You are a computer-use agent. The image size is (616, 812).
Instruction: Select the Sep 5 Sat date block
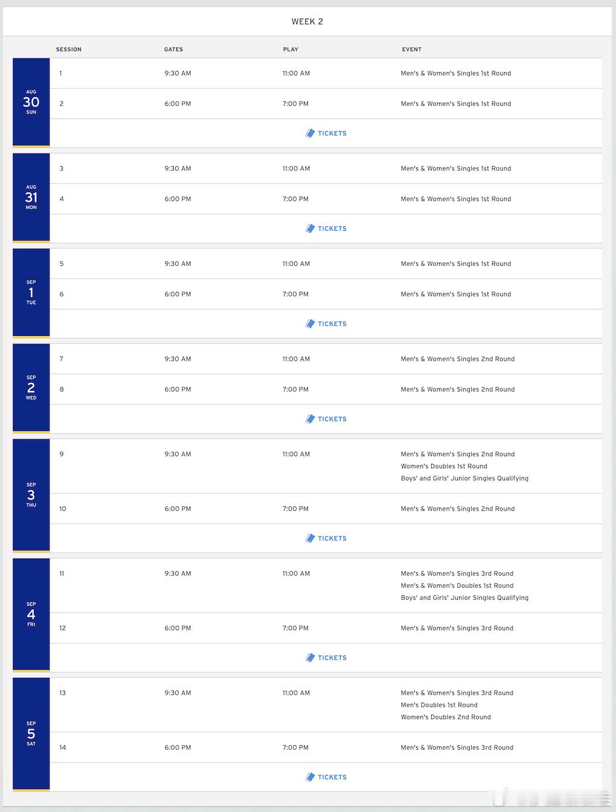31,734
